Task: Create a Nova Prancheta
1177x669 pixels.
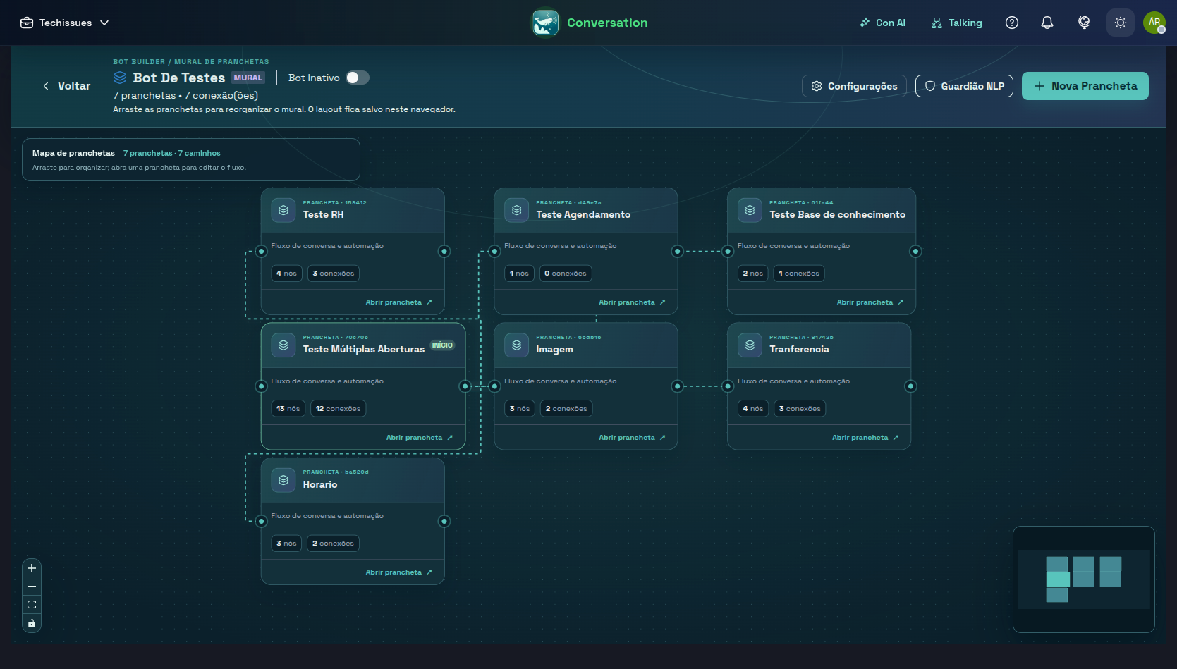Action: 1085,86
